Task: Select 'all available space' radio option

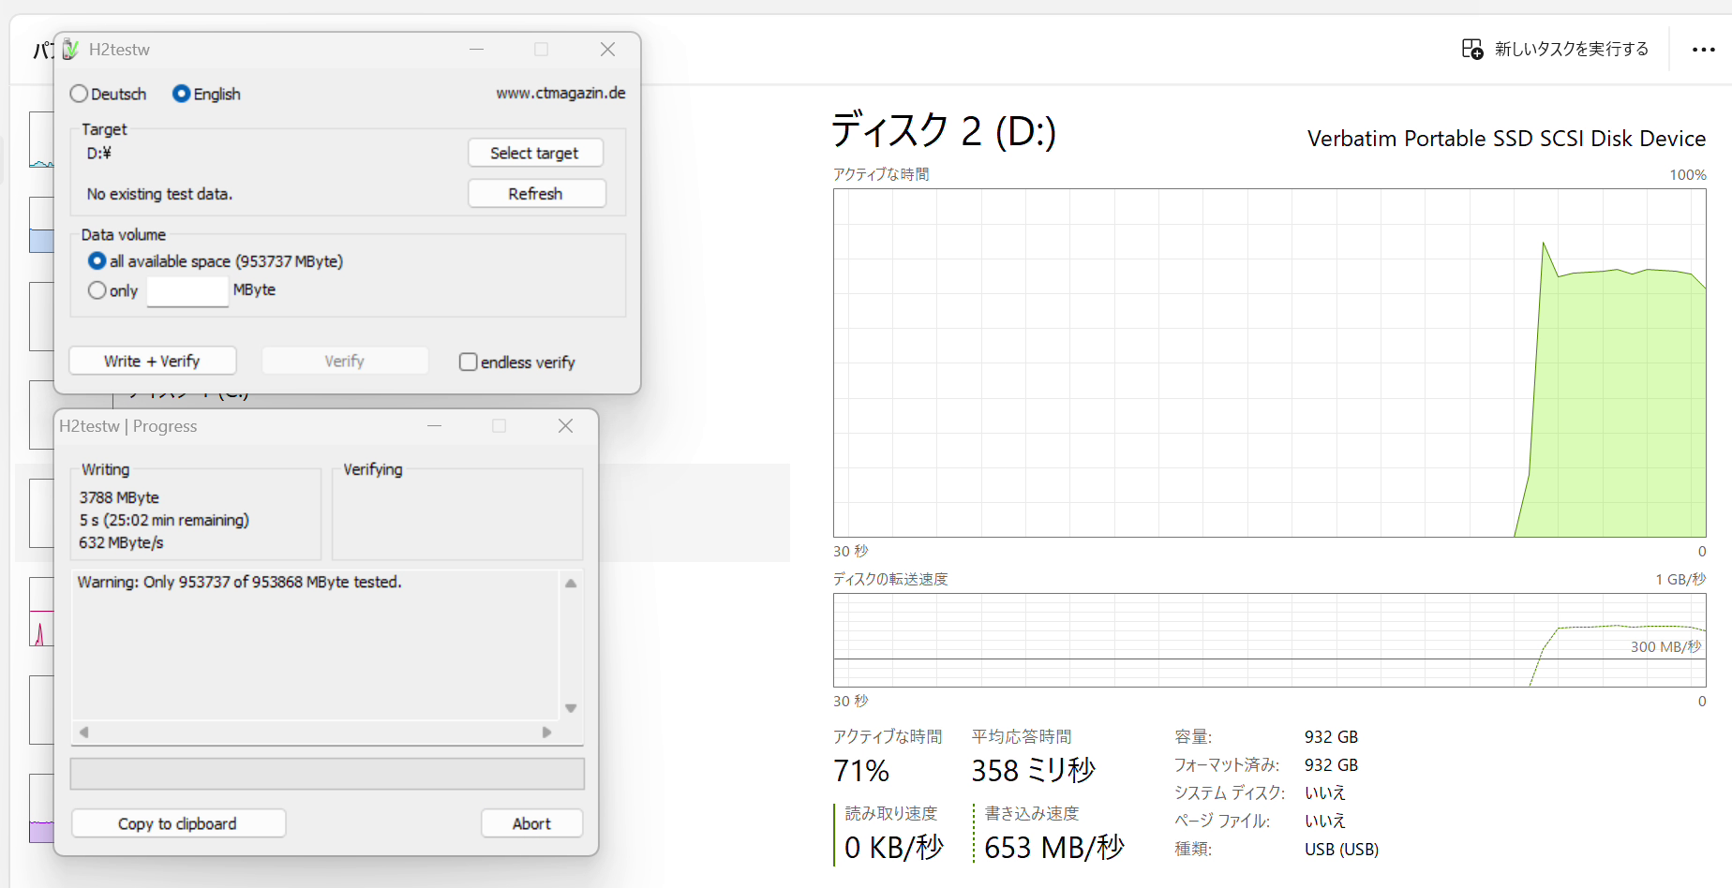Action: click(x=97, y=261)
